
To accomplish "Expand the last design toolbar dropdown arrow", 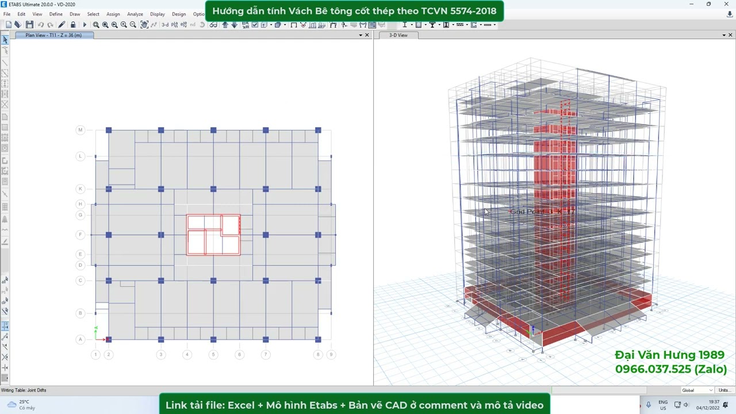I will (494, 25).
